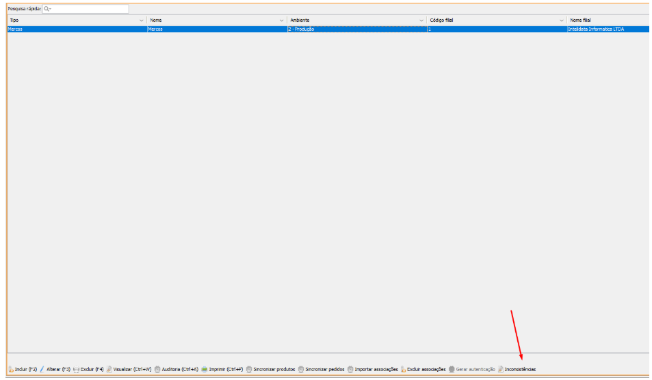Open the Nome column filter dropdown
This screenshot has width=652, height=380.
(x=281, y=21)
